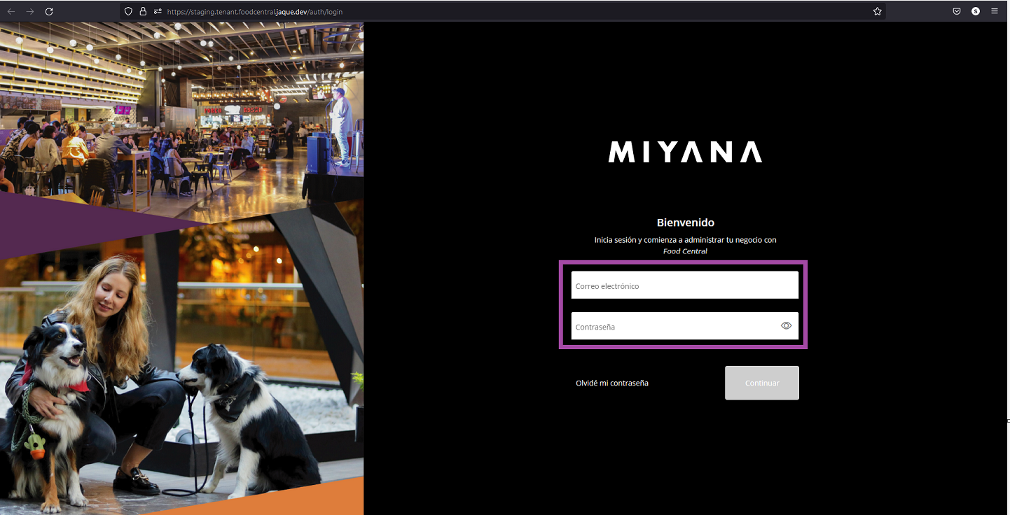Focus the Contraseña password field

point(684,325)
